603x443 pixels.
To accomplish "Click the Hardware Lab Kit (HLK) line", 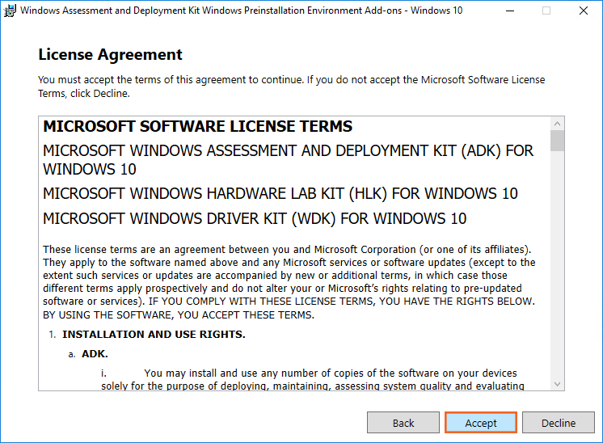I will point(280,194).
